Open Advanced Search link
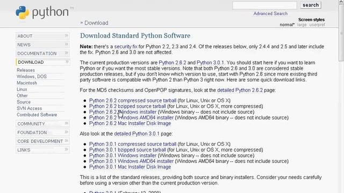 tap(270, 13)
